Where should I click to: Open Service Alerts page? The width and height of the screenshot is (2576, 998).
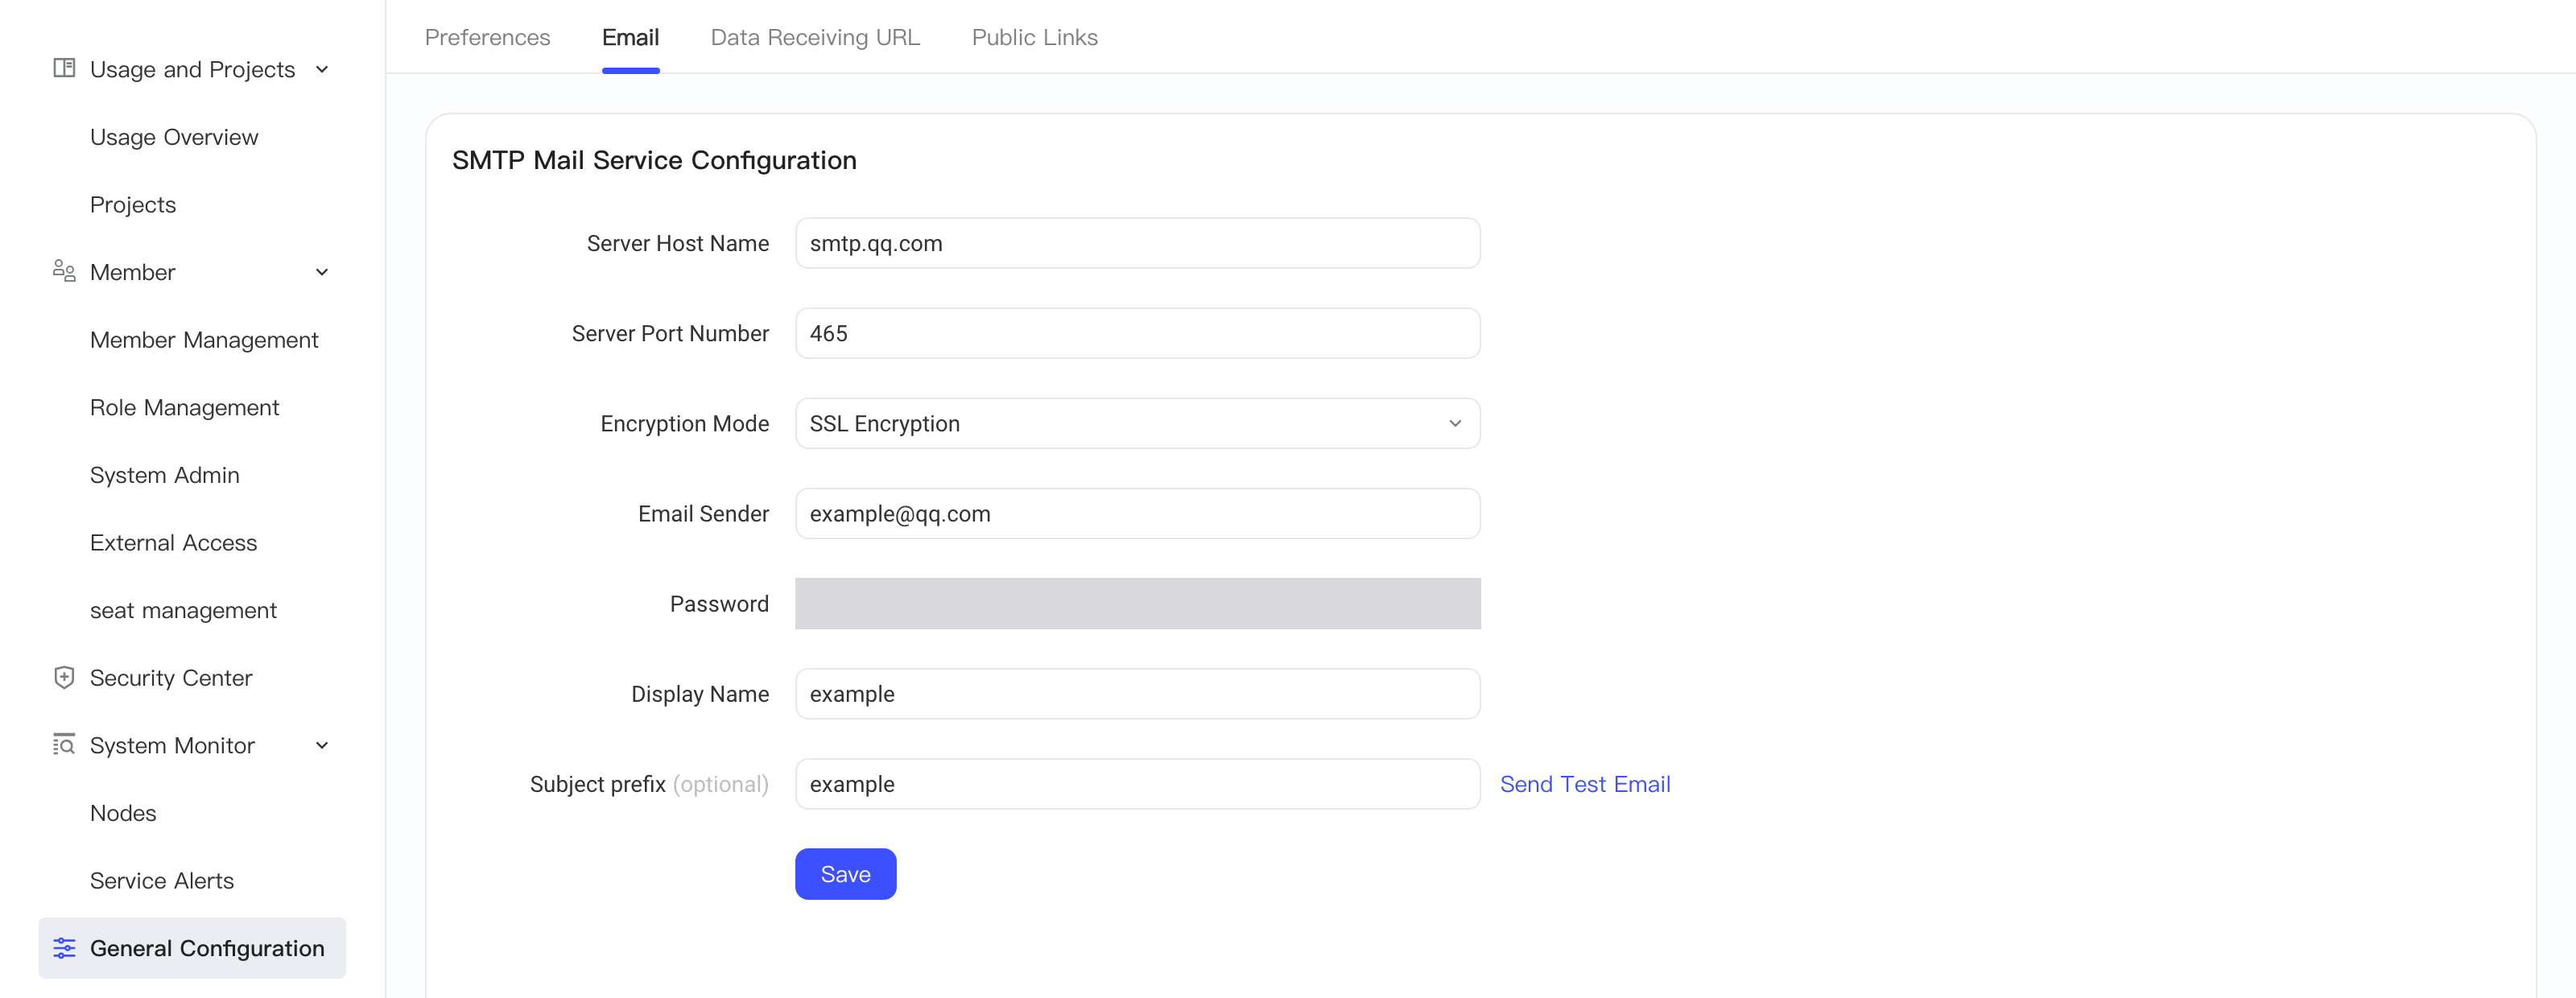coord(162,880)
